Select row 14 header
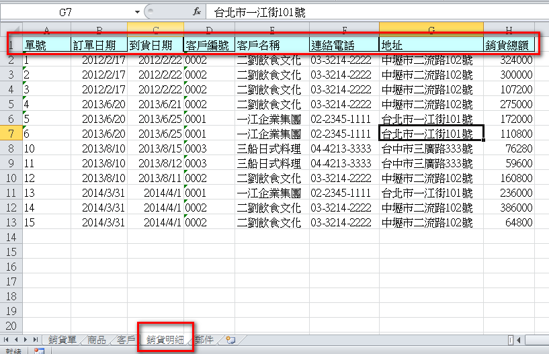This screenshot has width=549, height=354. pyautogui.click(x=11, y=237)
